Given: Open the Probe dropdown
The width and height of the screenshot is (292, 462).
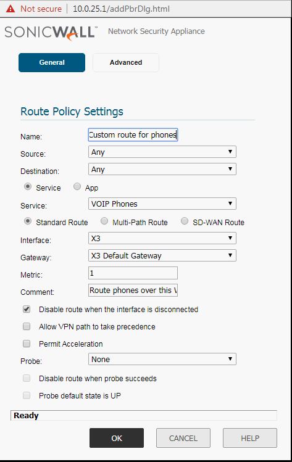Looking at the screenshot, I should pos(162,359).
